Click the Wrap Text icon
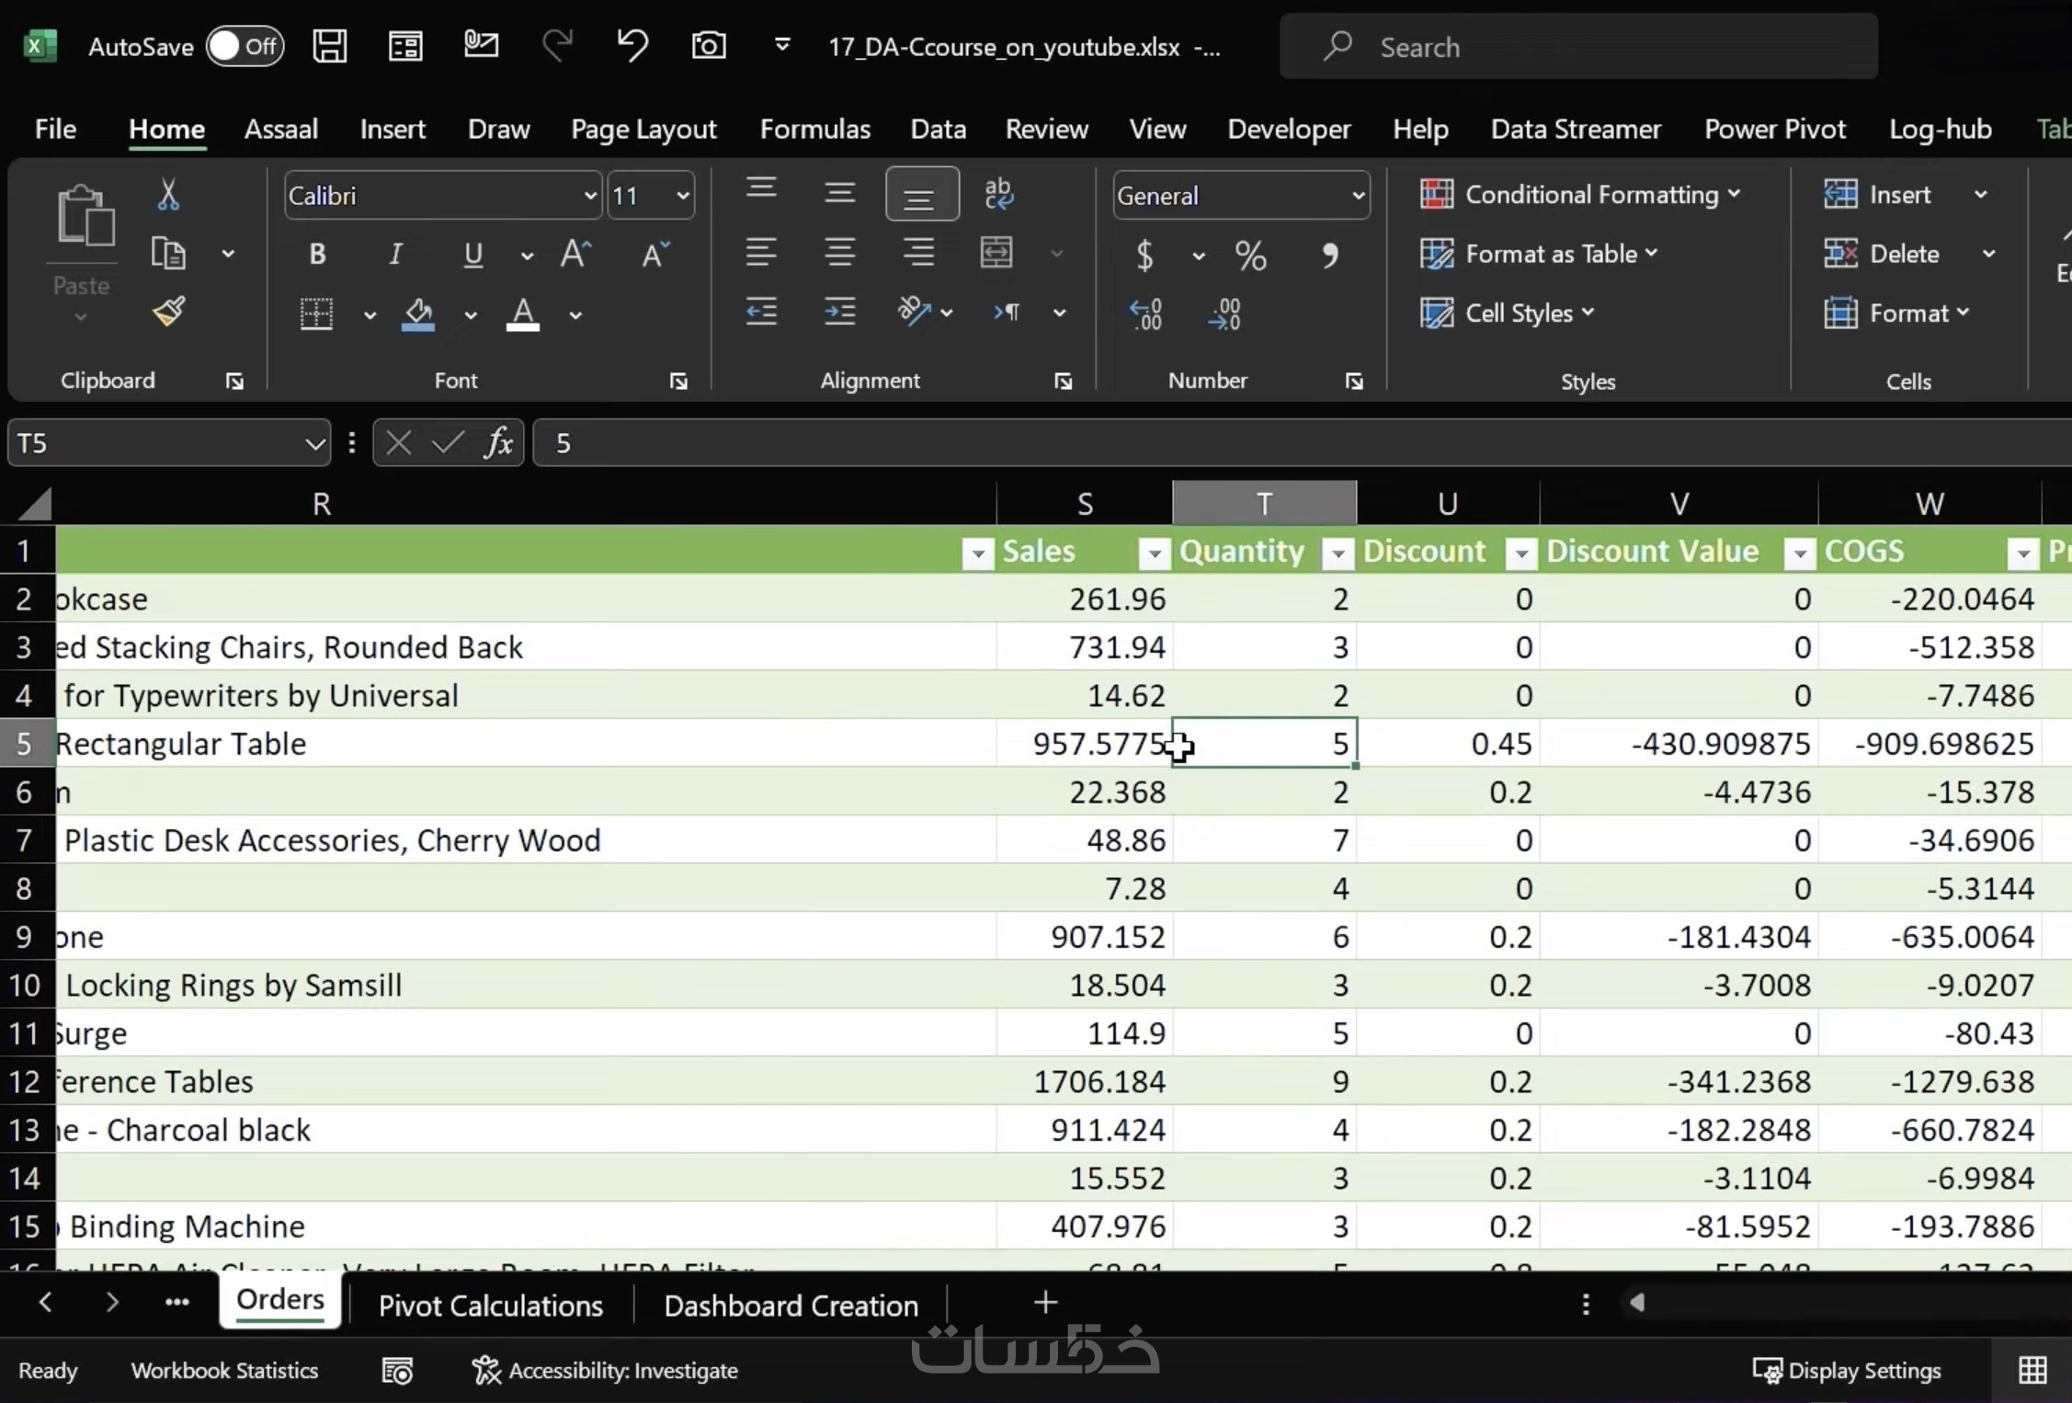Screen dimensions: 2072x1403 point(998,195)
